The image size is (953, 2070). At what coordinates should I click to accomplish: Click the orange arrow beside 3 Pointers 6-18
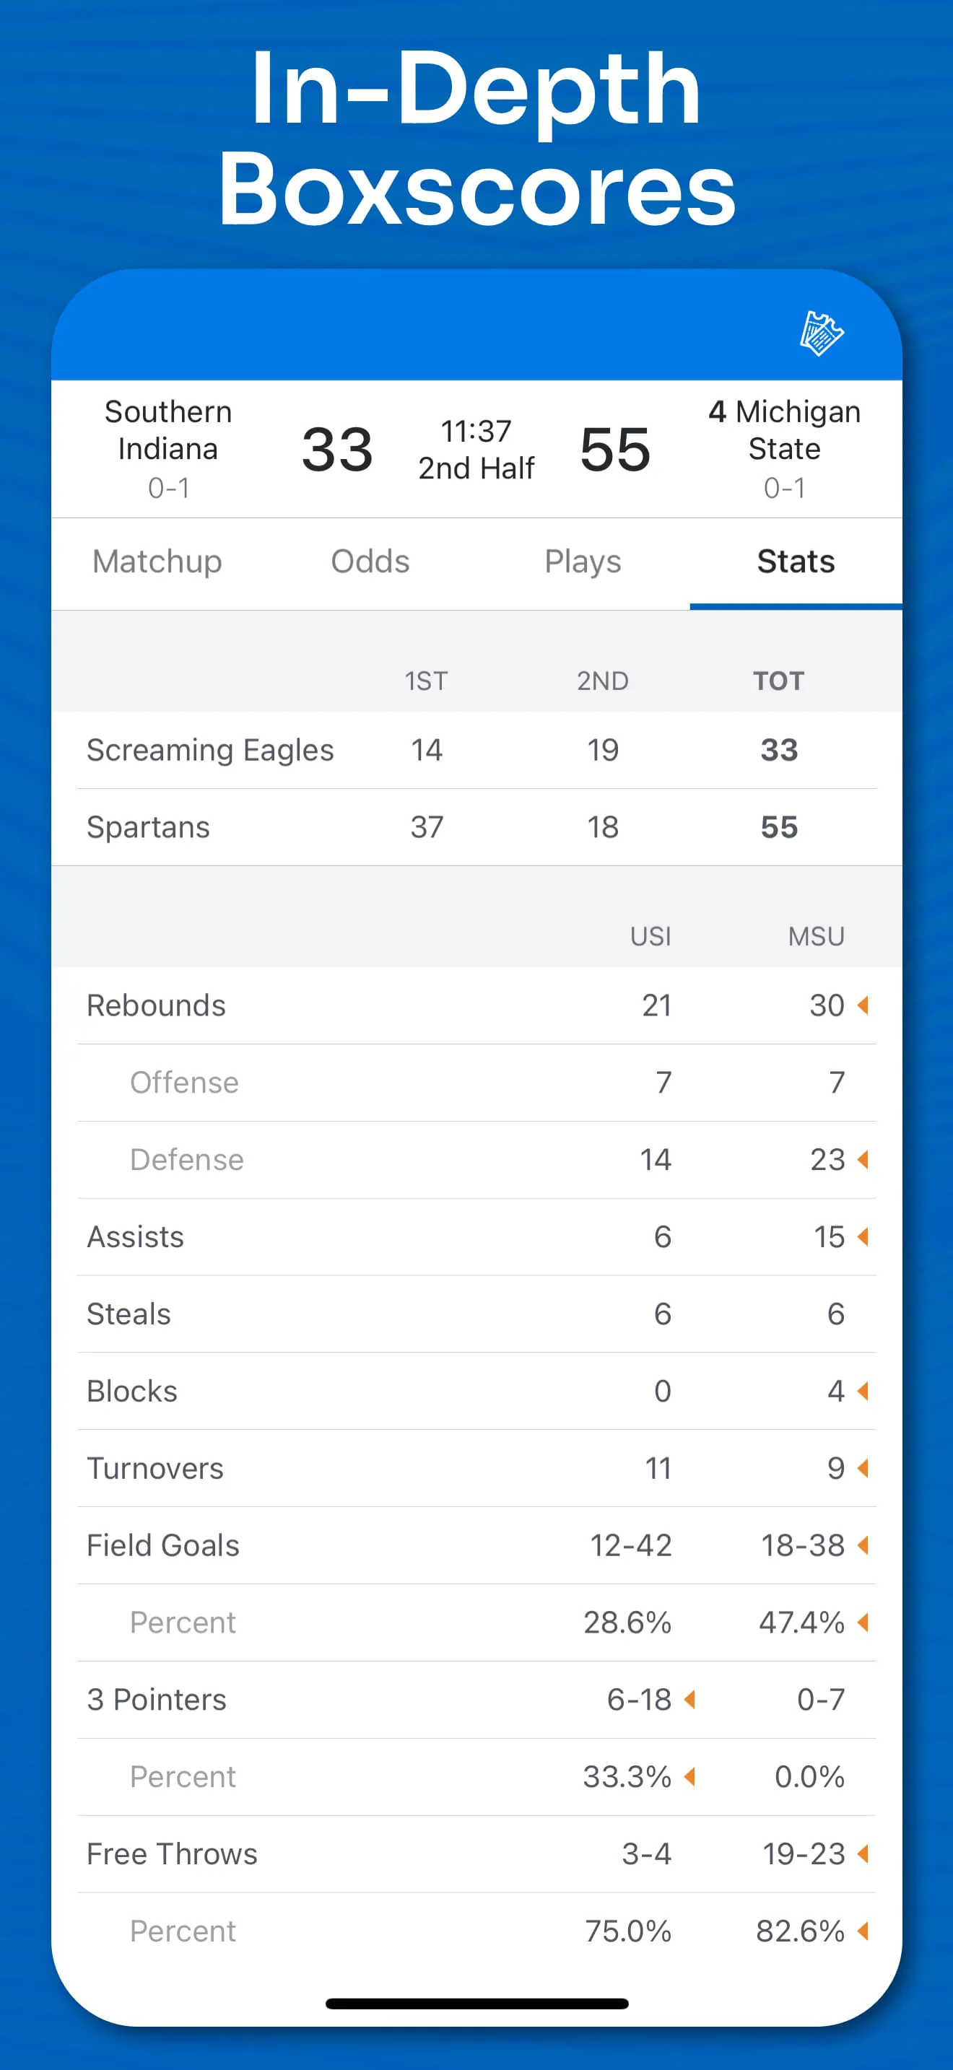[689, 1700]
